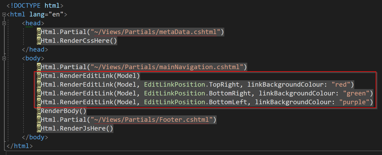382x155 pixels.
Task: Click the RenderBody method call
Action: tap(62, 111)
